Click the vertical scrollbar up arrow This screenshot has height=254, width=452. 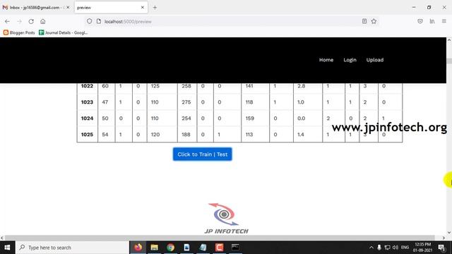point(449,40)
